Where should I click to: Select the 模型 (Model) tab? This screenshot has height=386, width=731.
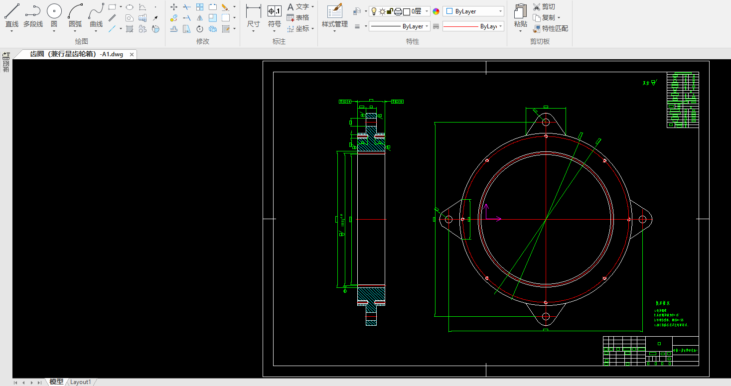pos(56,382)
